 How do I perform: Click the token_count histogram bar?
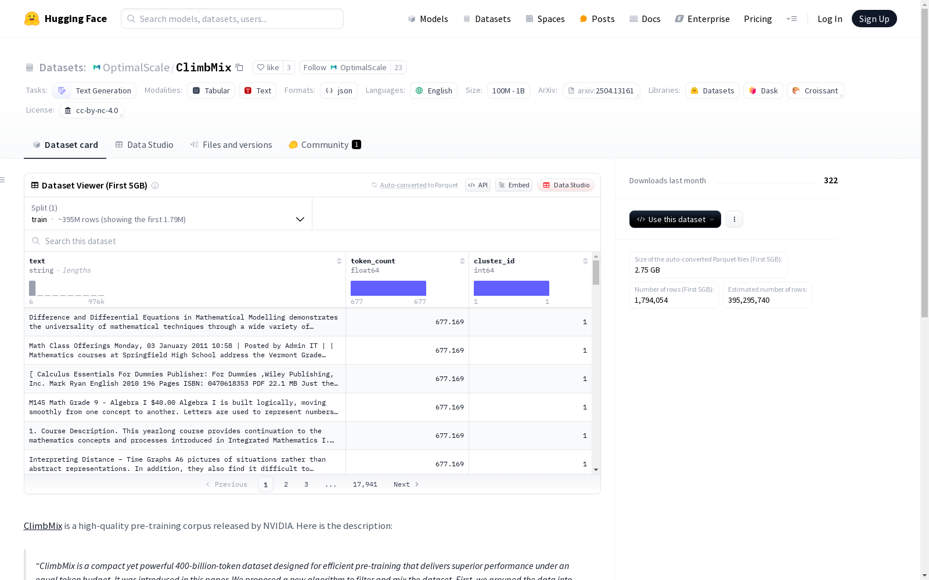point(388,288)
